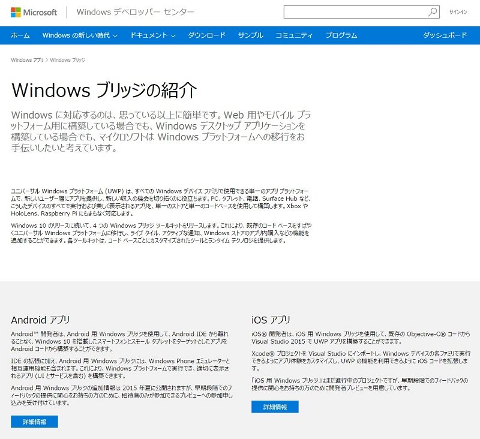Click the search magnifier icon
480x439 pixels.
[433, 12]
